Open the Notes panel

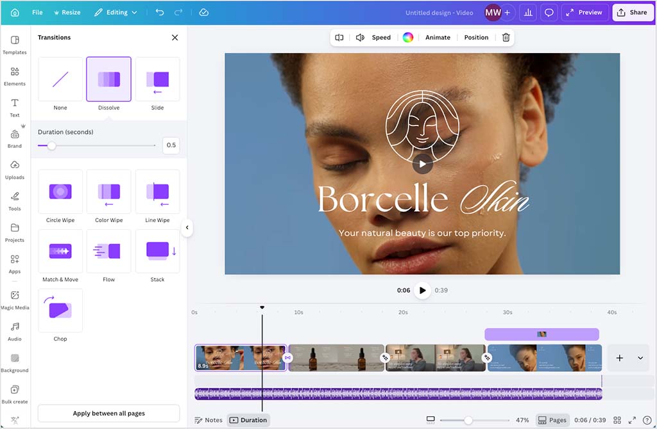[x=209, y=420]
